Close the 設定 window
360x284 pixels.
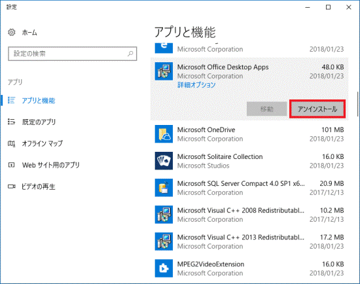point(349,7)
